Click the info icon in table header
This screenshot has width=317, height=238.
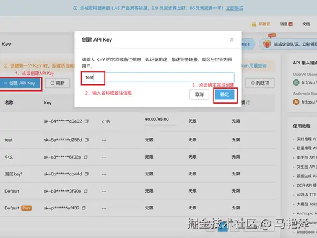point(248,102)
